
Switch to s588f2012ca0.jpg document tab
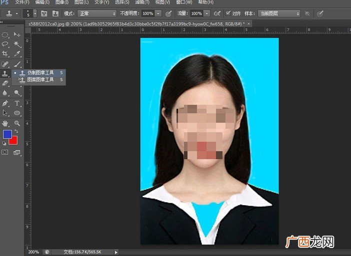(136, 23)
